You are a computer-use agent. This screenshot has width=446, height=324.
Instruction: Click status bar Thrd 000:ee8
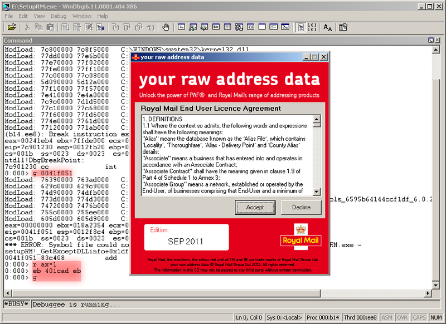click(x=360, y=317)
